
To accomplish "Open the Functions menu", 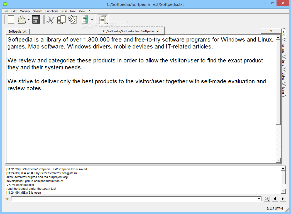I will (x=52, y=11).
